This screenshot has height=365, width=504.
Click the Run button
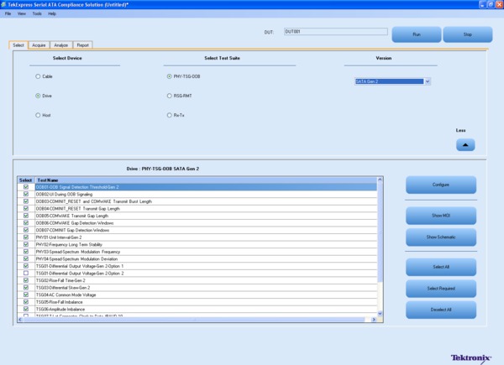[x=417, y=34]
